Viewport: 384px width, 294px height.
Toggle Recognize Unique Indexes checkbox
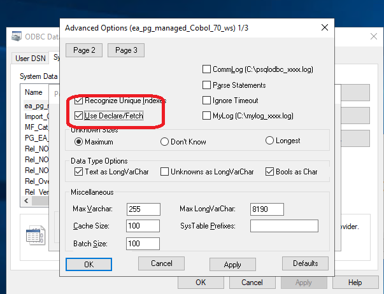point(79,101)
